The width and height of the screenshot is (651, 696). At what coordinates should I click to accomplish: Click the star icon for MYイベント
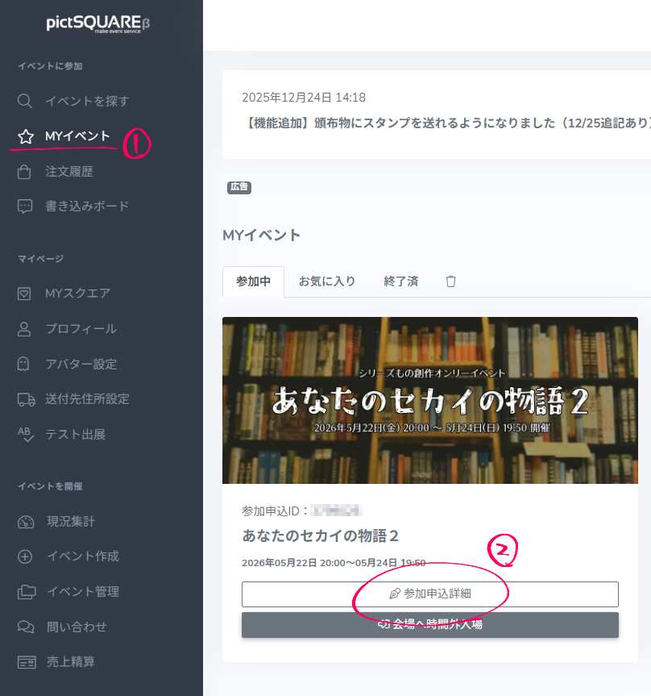pyautogui.click(x=25, y=136)
